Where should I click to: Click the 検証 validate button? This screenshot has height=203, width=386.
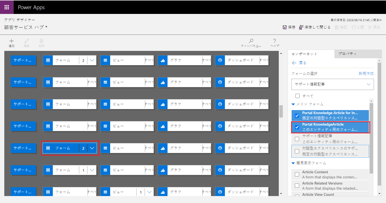tap(341, 27)
